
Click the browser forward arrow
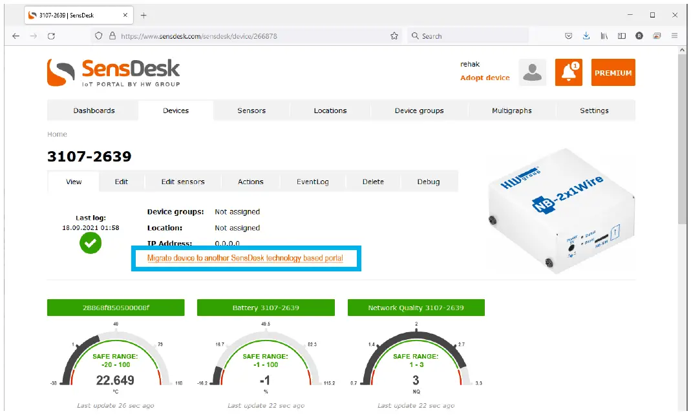point(34,36)
